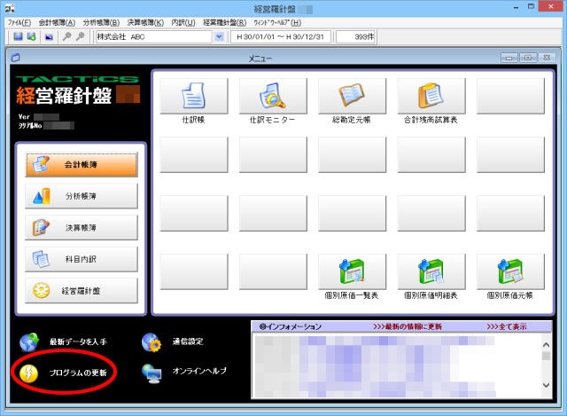Image resolution: width=567 pixels, height=416 pixels.
Task: Select the 経営羅針盤 sidebar button
Action: 82,291
